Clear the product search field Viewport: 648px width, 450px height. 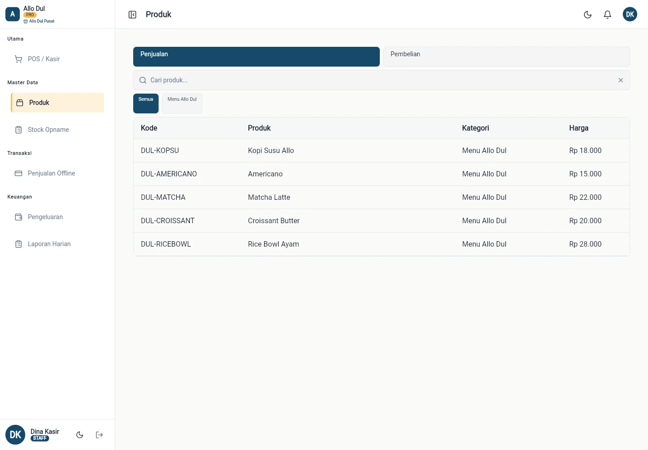tap(621, 80)
